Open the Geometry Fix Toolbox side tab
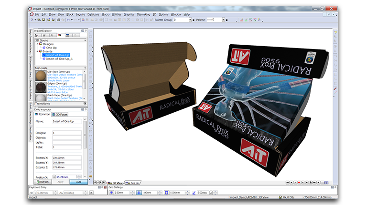This screenshot has height=205, width=366. coord(31,89)
